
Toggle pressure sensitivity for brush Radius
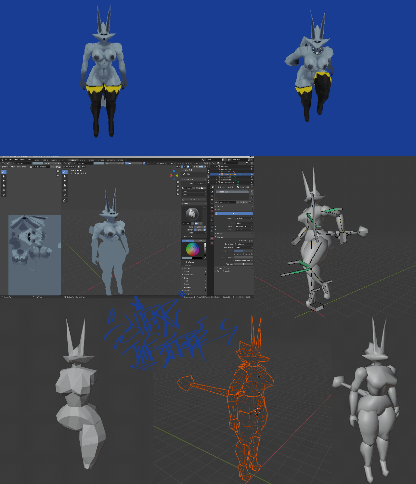pos(205,227)
